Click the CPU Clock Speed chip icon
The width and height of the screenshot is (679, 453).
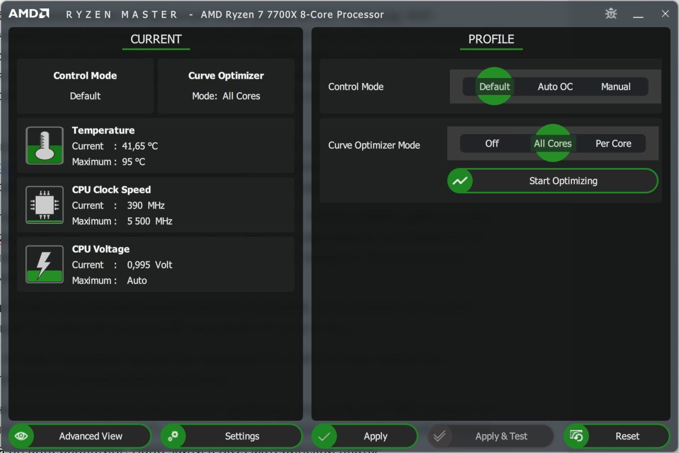44,205
